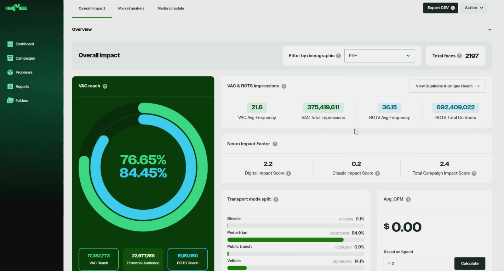Click Neuro Impact Factor help icon
This screenshot has height=271, width=504.
pos(275,144)
